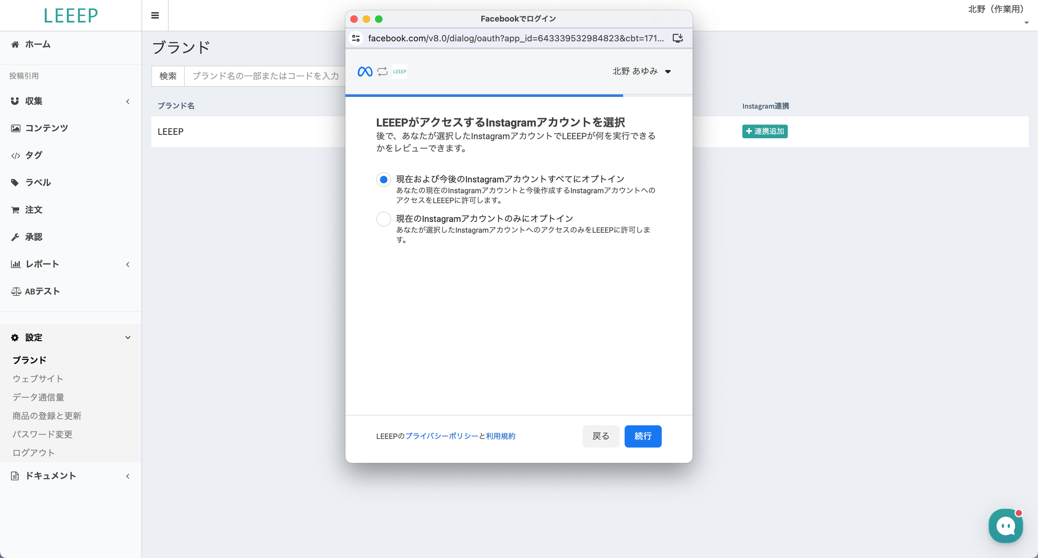
Task: Open the ウェブサイト settings item
Action: coord(38,379)
